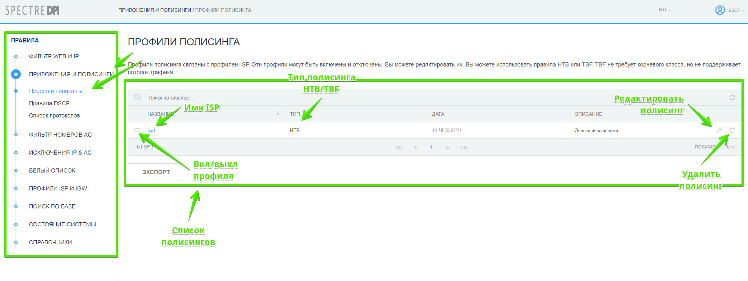Click the user avatar icon

[x=720, y=10]
